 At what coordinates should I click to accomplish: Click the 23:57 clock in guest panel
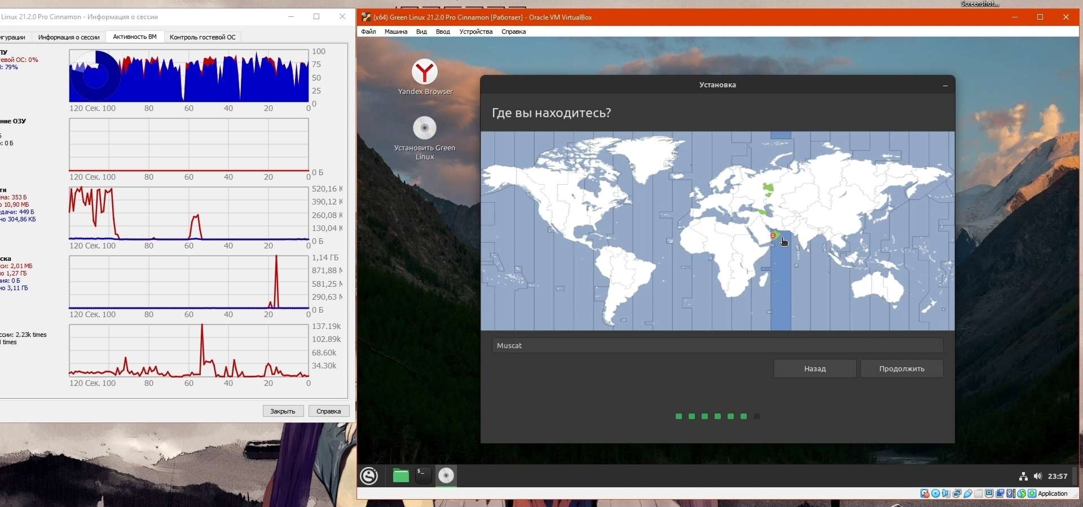(x=1058, y=477)
